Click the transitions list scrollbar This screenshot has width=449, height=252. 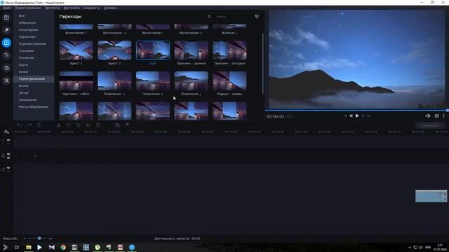262,64
